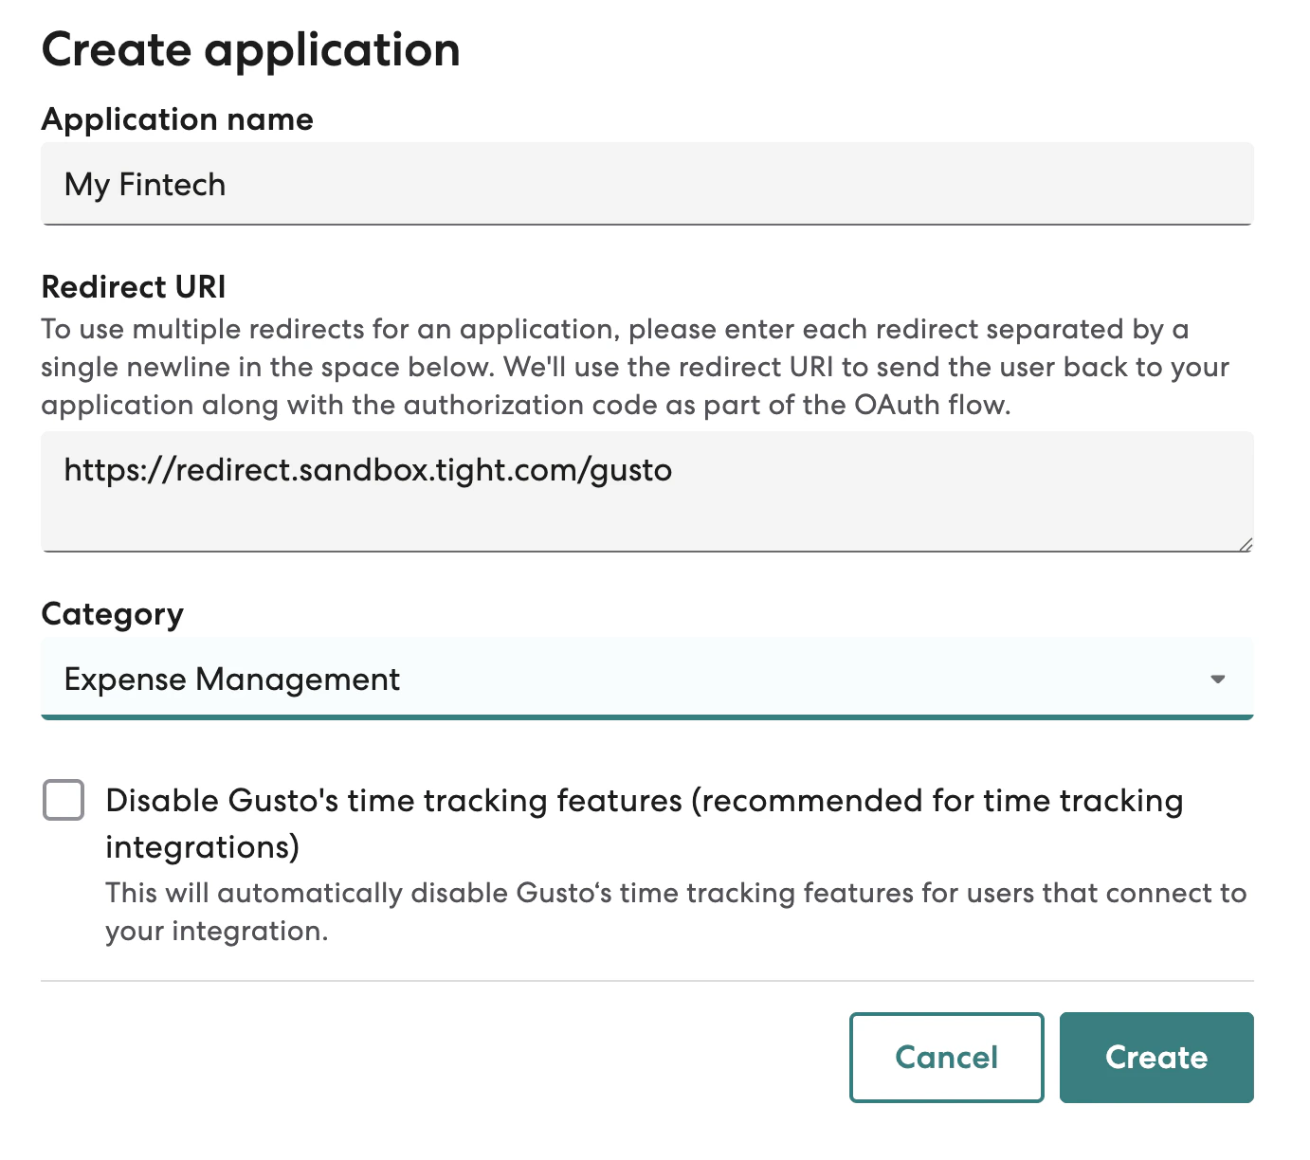This screenshot has width=1310, height=1160.
Task: Click the Redirect URI heading
Action: pyautogui.click(x=133, y=286)
